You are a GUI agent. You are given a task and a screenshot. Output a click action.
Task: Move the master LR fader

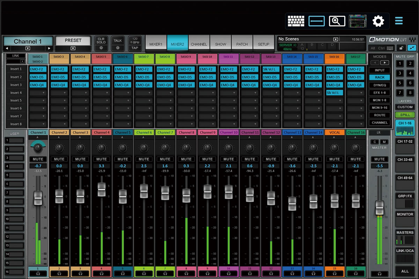pos(380,208)
